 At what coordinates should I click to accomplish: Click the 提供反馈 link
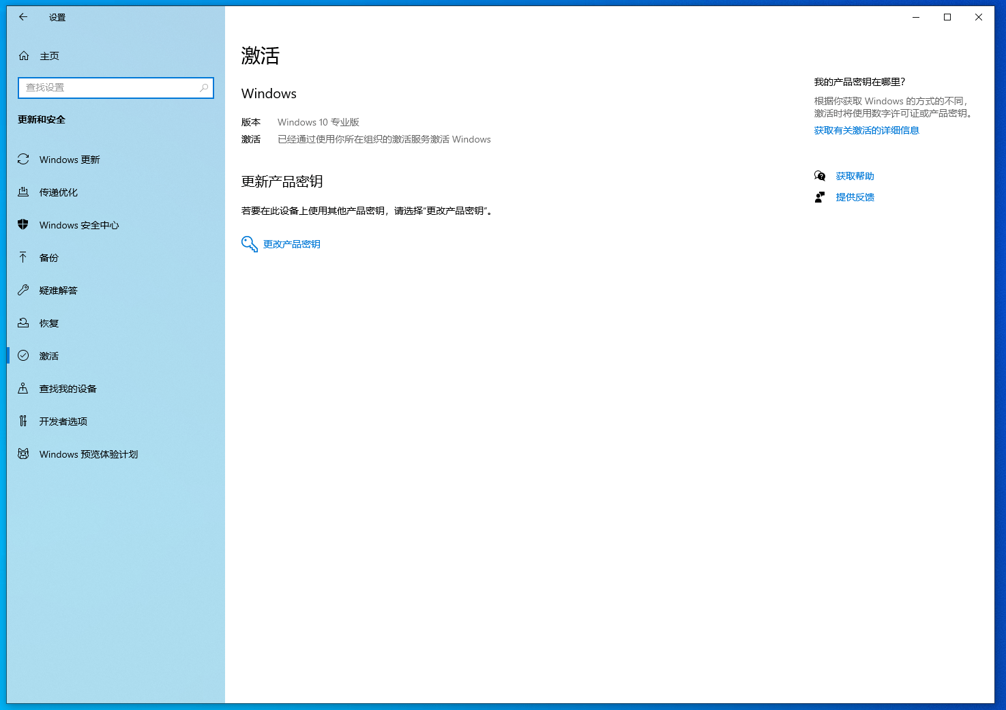click(x=855, y=197)
